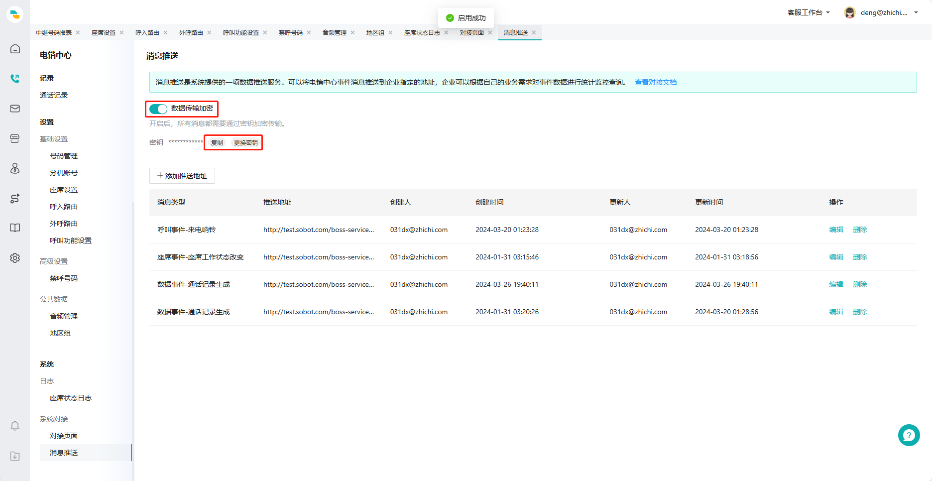Open the deng@zhichi account dropdown arrow
The width and height of the screenshot is (932, 481).
(916, 12)
